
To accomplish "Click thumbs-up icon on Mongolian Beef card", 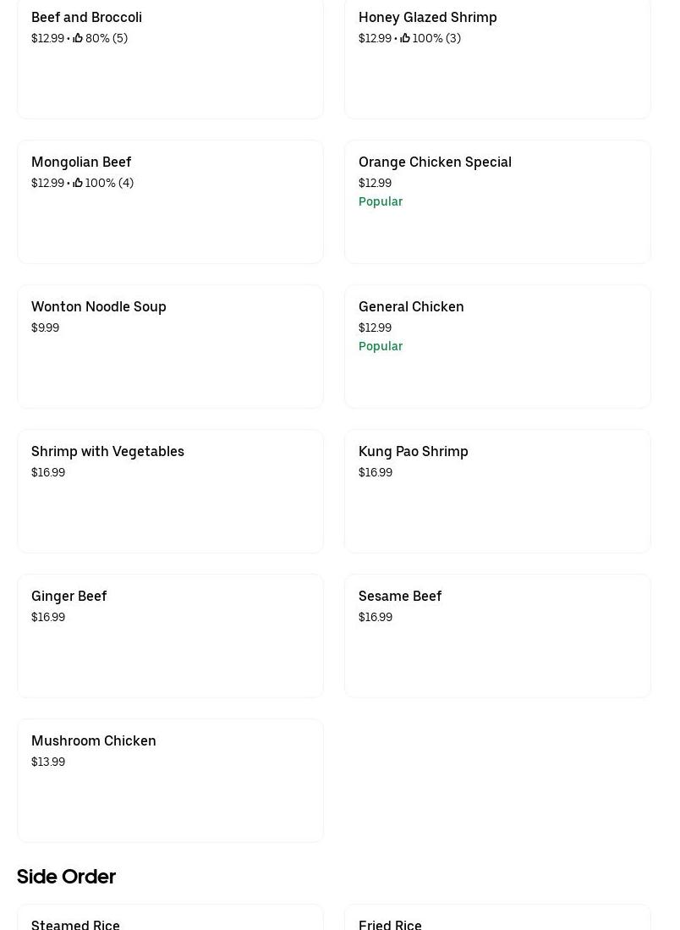I will tap(78, 183).
